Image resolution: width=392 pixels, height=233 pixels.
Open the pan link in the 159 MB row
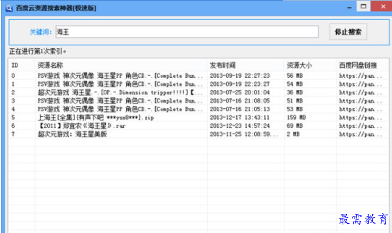click(360, 117)
